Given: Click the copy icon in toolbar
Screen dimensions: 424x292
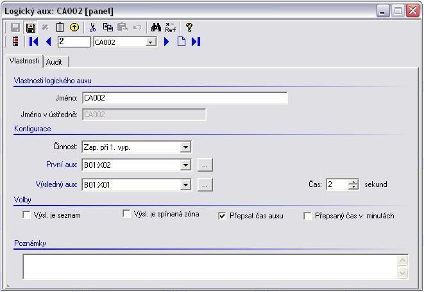Looking at the screenshot, I should pyautogui.click(x=108, y=28).
